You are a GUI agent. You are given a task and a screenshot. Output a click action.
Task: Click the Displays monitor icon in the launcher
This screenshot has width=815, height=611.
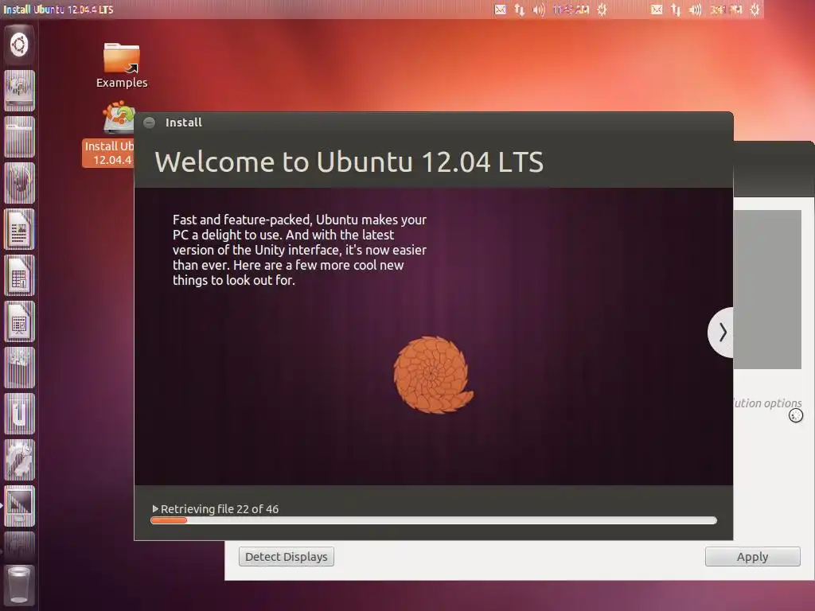click(x=19, y=506)
